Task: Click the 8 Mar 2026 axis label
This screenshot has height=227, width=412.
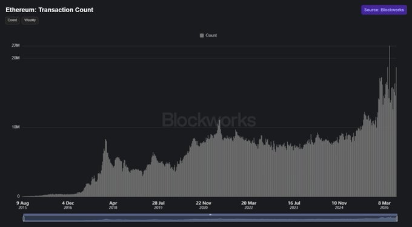Action: point(384,205)
